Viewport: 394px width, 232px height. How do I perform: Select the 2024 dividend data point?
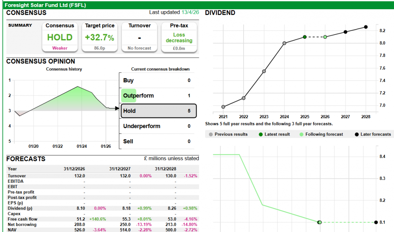click(x=284, y=43)
